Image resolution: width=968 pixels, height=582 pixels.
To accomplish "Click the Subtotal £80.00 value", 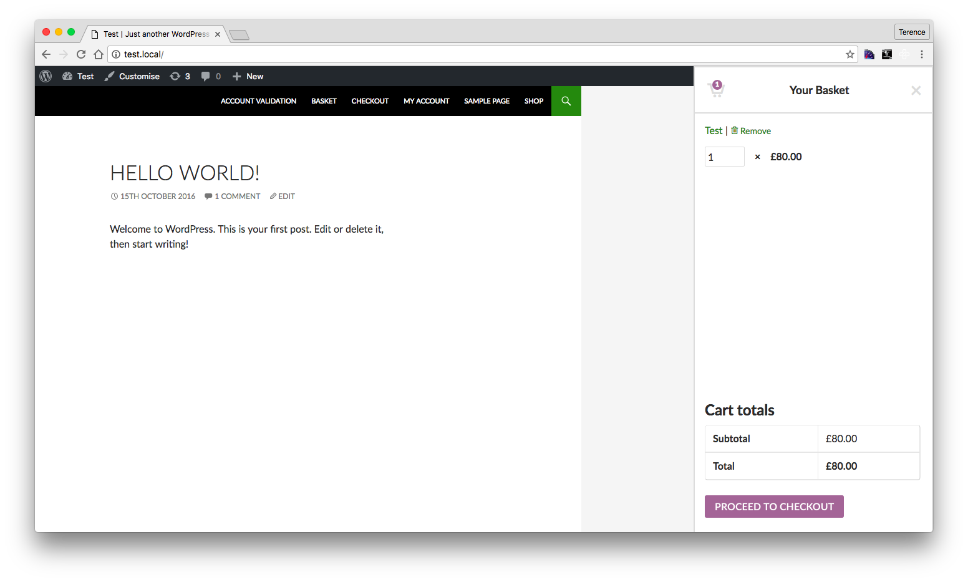I will 841,439.
